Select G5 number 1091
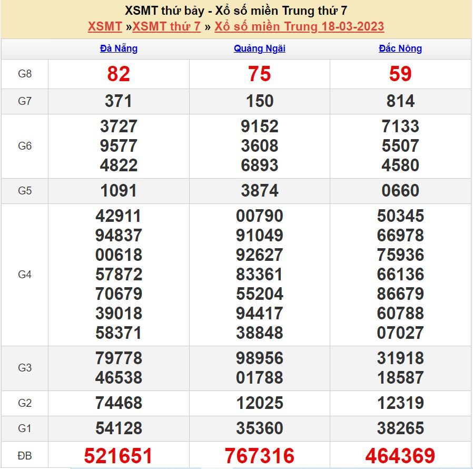473x469 pixels. (119, 191)
